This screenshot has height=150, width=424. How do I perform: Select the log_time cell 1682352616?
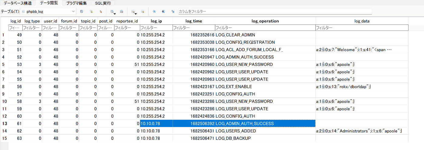(194, 35)
